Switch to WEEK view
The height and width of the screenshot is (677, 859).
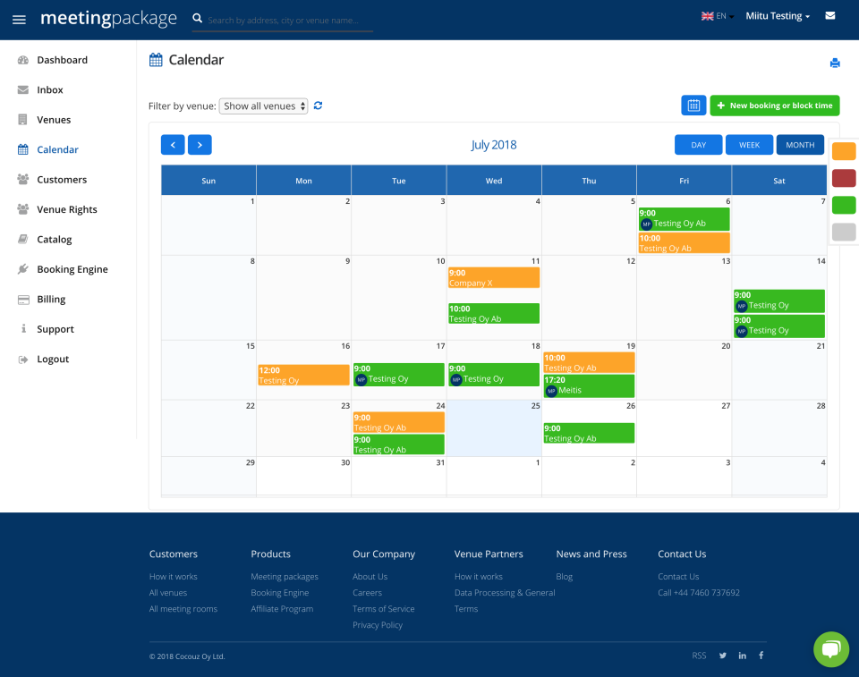tap(750, 145)
